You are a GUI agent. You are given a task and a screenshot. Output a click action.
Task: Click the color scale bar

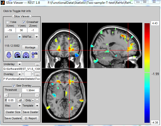tap(147, 73)
